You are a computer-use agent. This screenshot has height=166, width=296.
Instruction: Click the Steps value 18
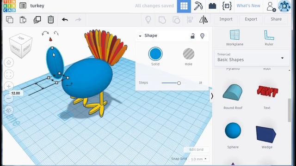click(x=200, y=83)
